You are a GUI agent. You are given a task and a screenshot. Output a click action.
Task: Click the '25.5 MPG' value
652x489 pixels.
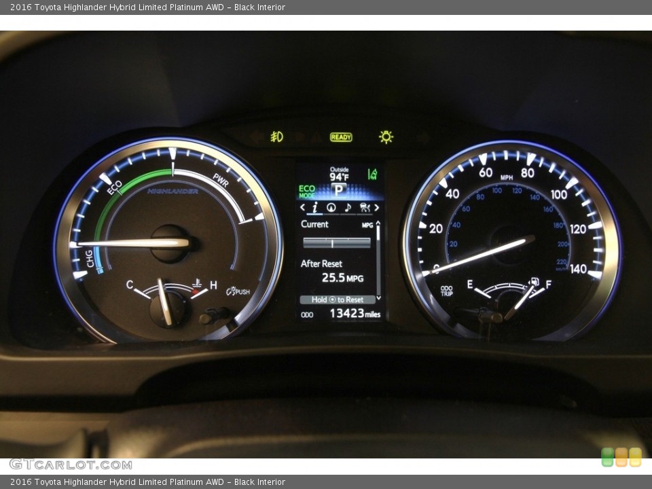pos(342,278)
